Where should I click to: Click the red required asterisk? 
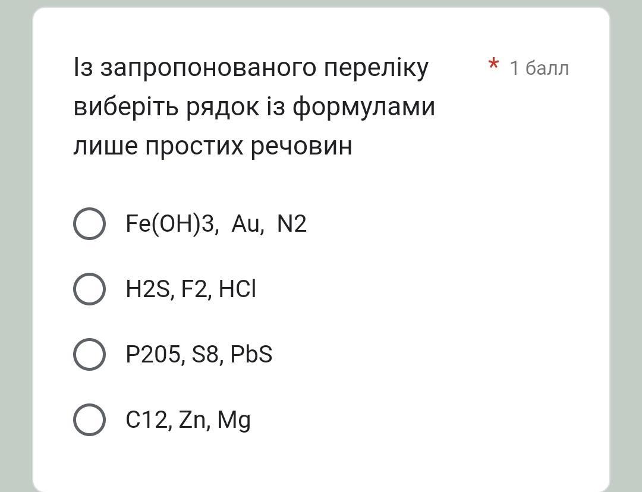pyautogui.click(x=493, y=65)
